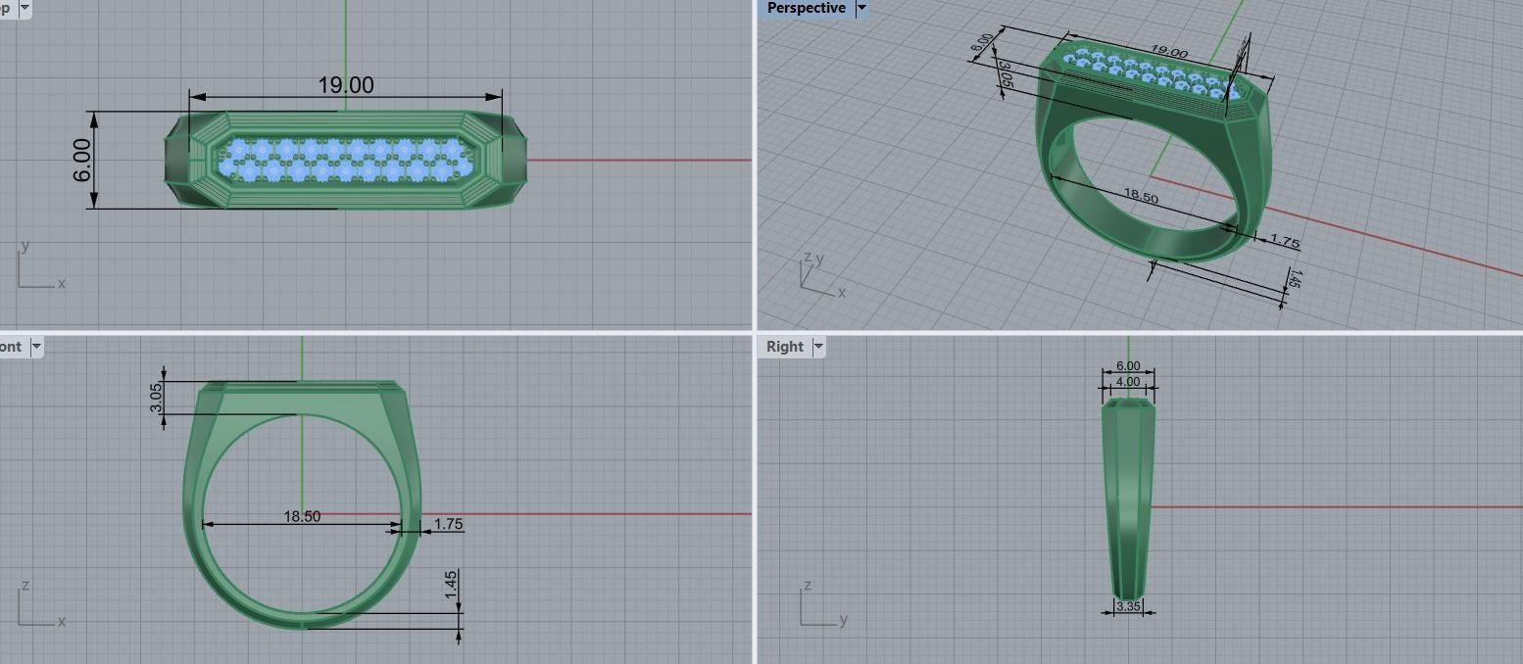Viewport: 1523px width, 664px height.
Task: Open the Top viewport dropdown arrow
Action: tap(25, 8)
